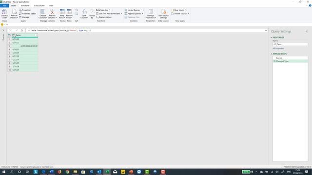312x175 pixels.
Task: Open the Manage query dropdown
Action: tap(25, 17)
